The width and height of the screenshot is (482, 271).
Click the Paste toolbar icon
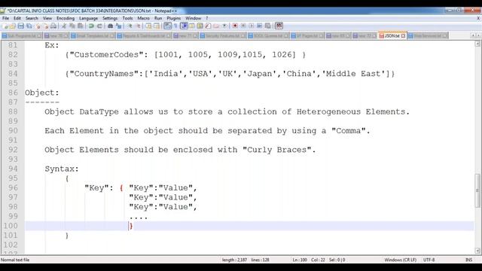[x=81, y=26]
